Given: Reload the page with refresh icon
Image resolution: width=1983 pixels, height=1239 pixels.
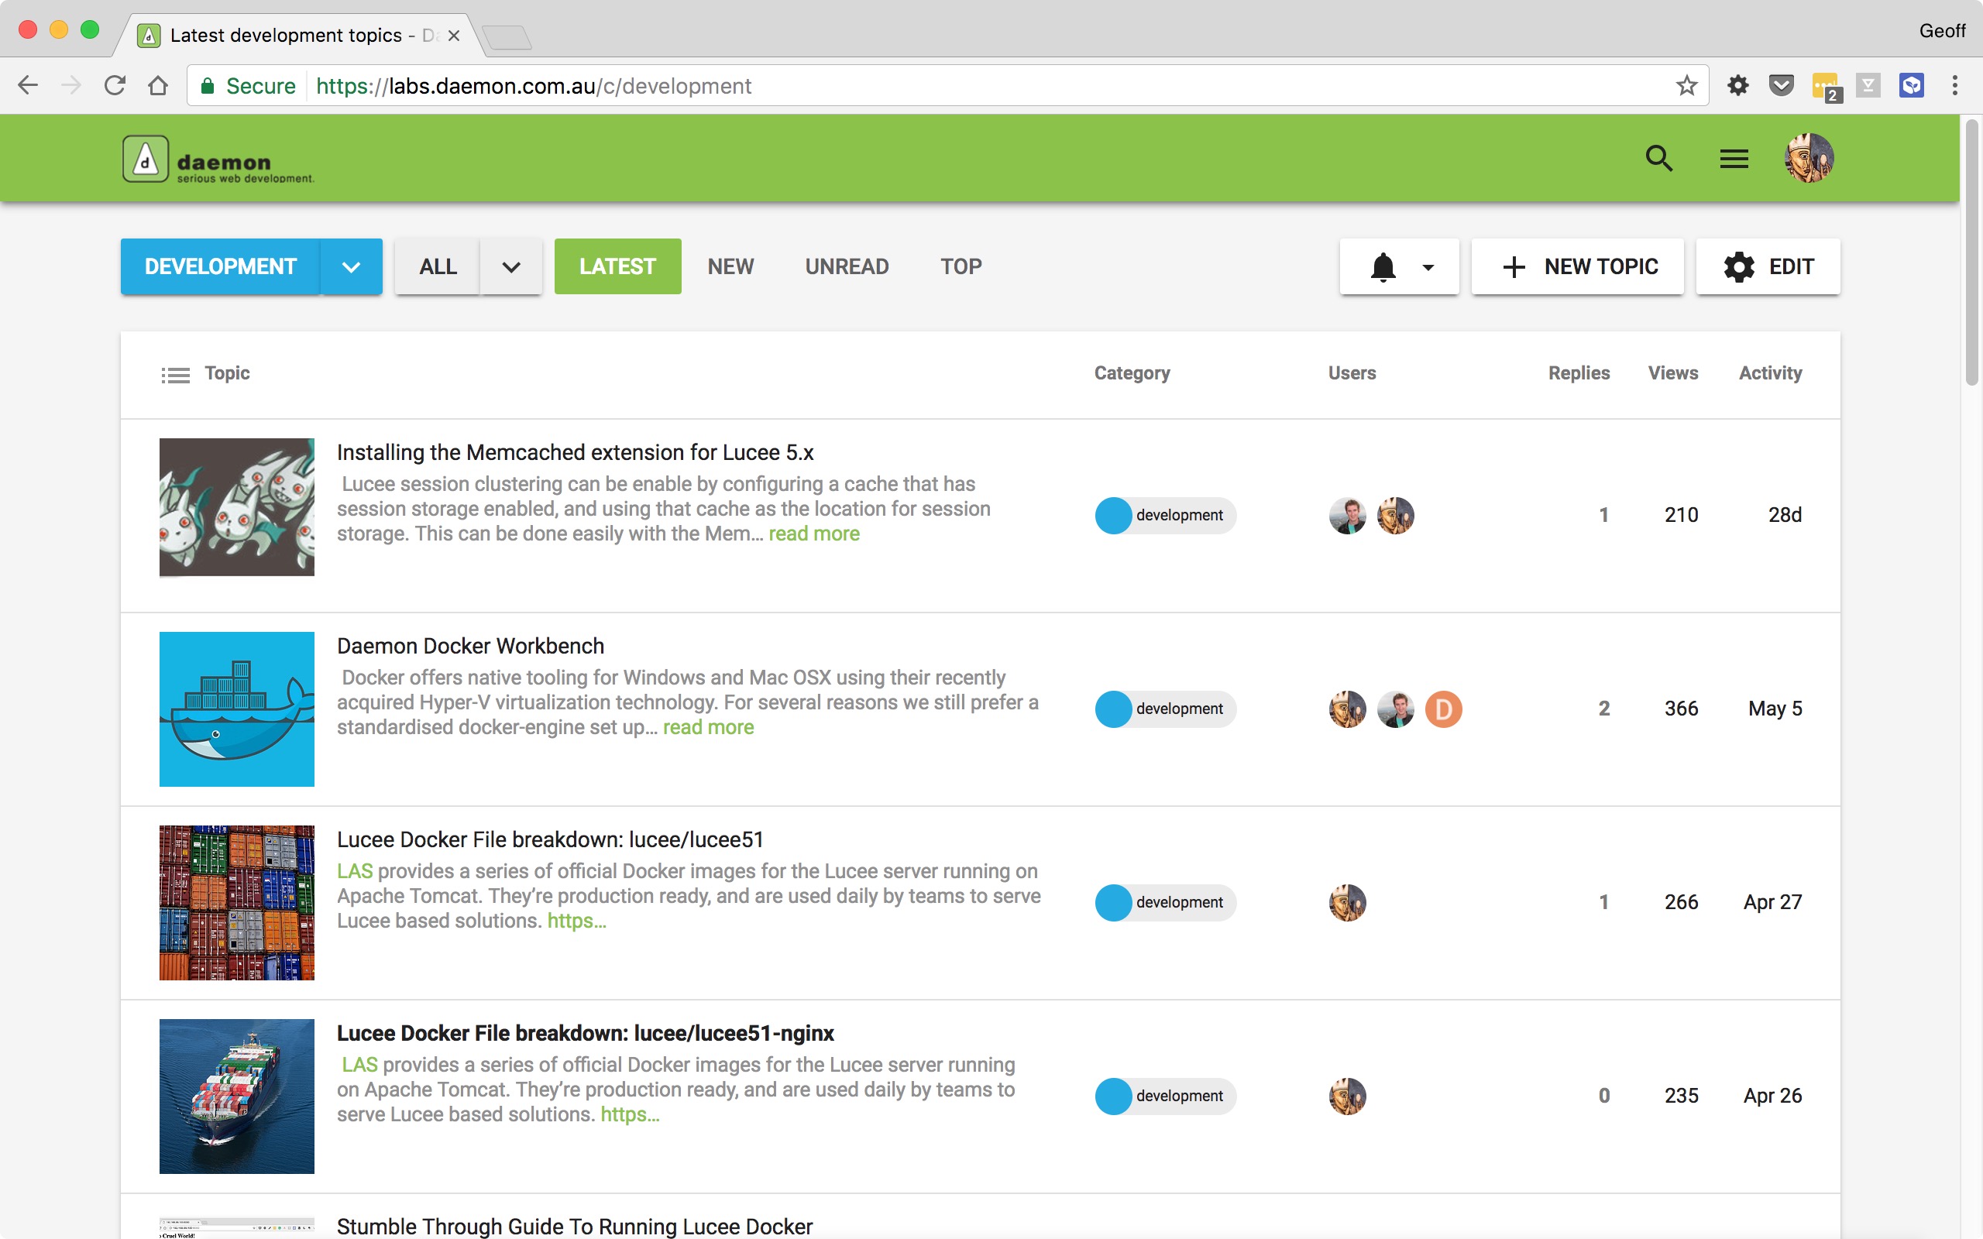Looking at the screenshot, I should (115, 85).
